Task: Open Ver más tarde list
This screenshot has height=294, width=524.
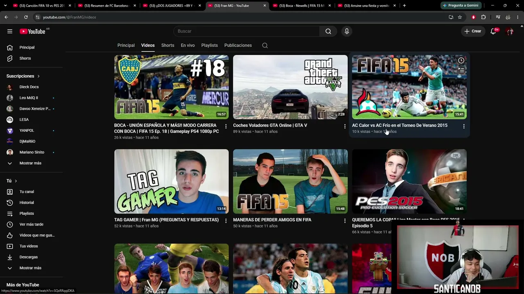Action: click(x=32, y=224)
